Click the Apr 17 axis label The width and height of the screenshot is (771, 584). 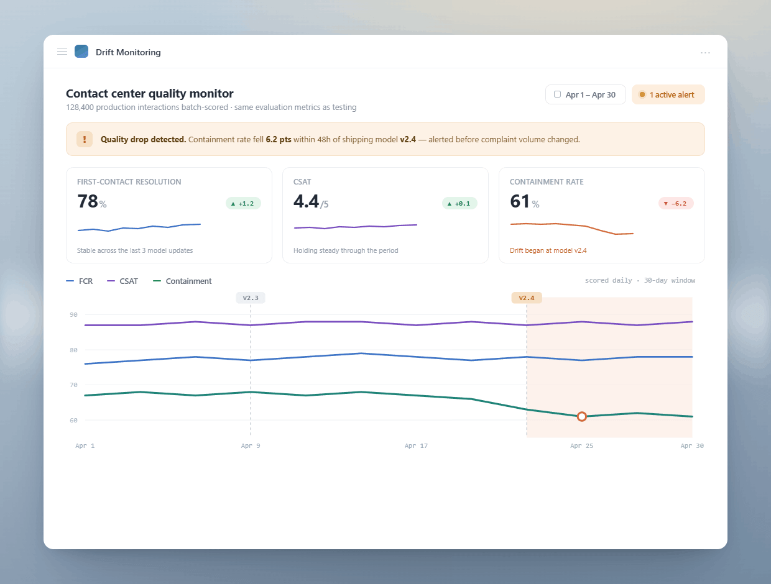416,446
